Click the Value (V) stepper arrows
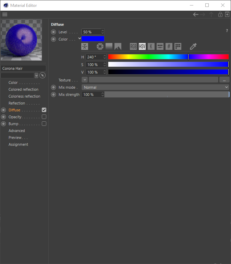231x264 pixels. [x=105, y=72]
